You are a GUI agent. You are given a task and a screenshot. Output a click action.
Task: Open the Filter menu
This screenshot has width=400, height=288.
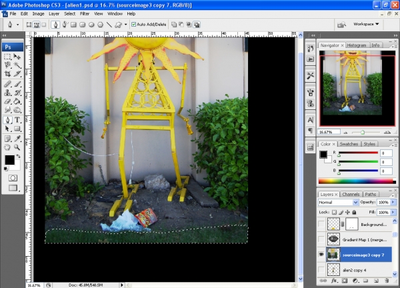(85, 14)
